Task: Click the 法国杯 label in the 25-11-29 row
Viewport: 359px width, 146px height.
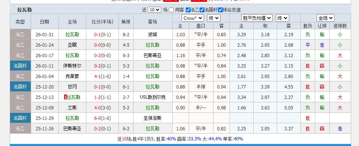Action: (20, 118)
